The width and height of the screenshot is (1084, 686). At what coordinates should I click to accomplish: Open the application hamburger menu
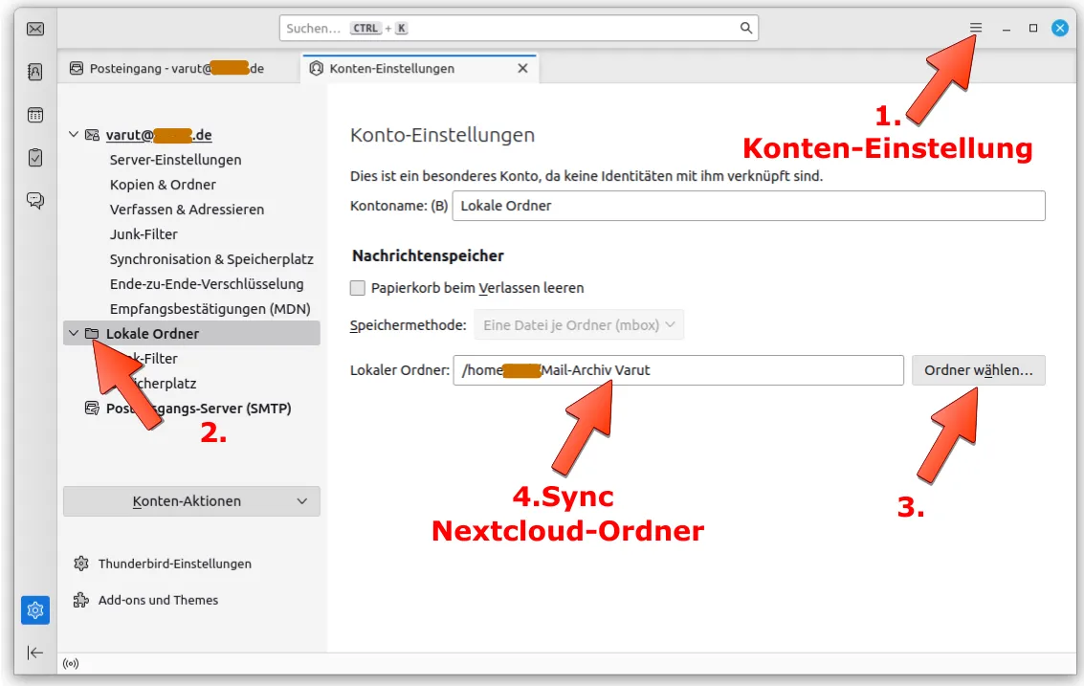pyautogui.click(x=975, y=28)
